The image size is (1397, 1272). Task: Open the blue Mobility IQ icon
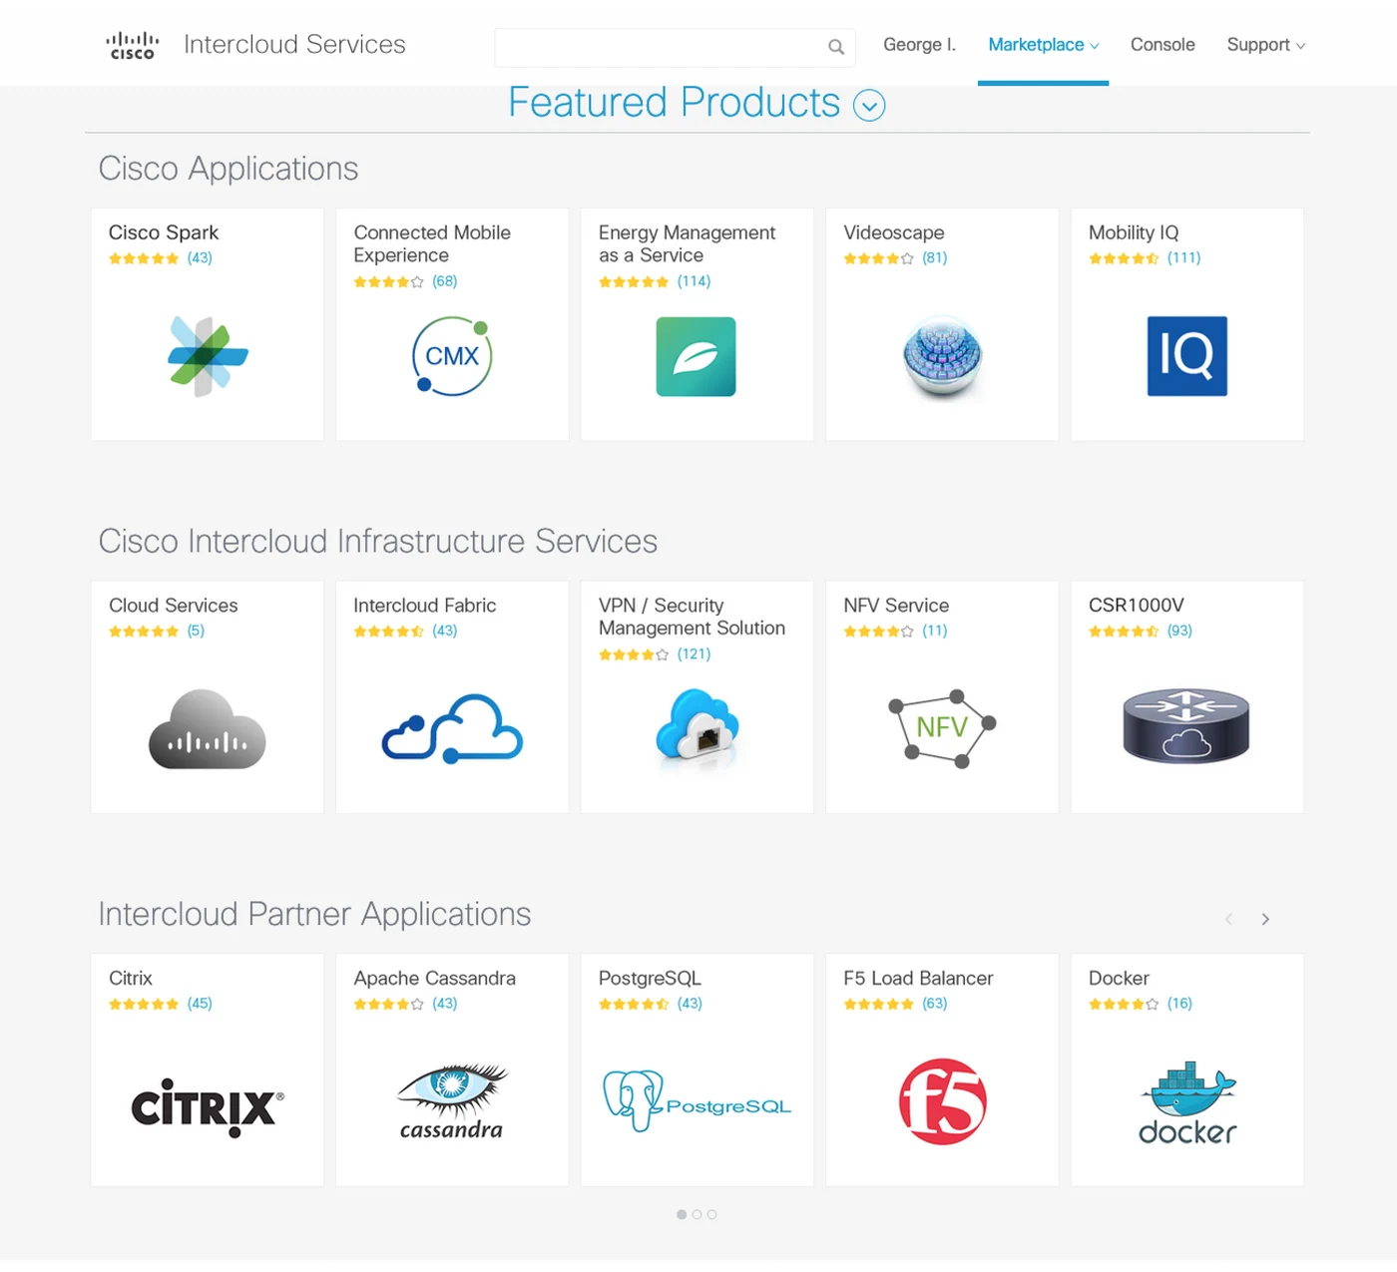(x=1186, y=356)
